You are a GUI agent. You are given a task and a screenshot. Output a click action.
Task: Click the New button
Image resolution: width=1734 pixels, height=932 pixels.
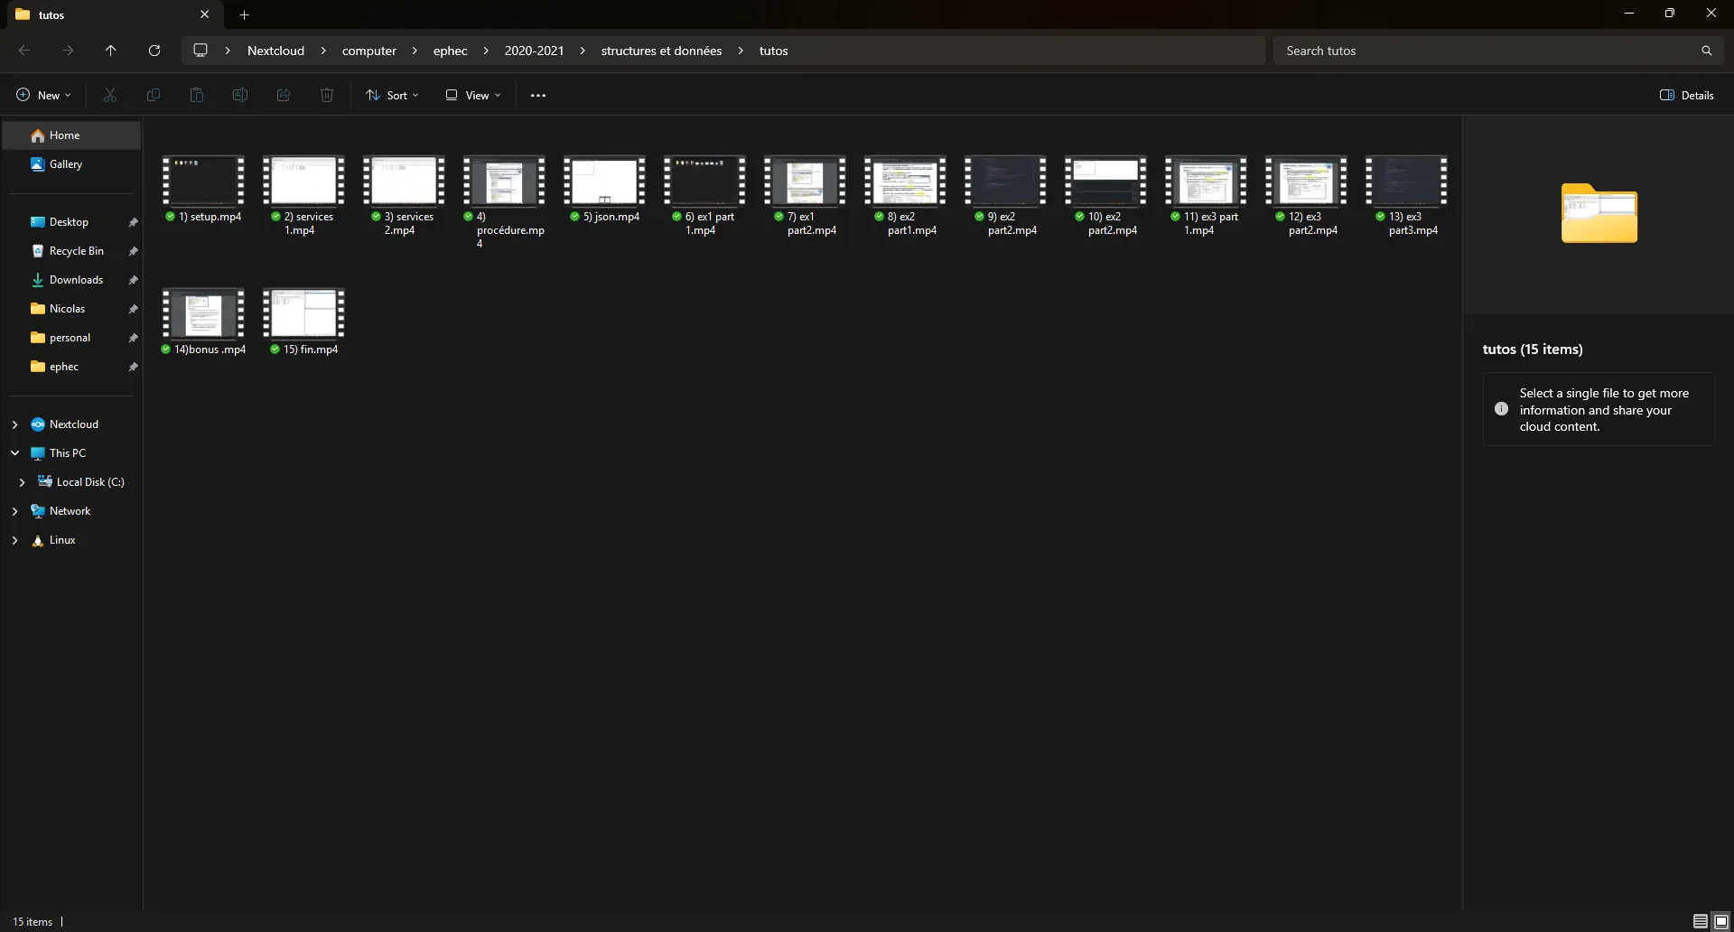pyautogui.click(x=43, y=95)
